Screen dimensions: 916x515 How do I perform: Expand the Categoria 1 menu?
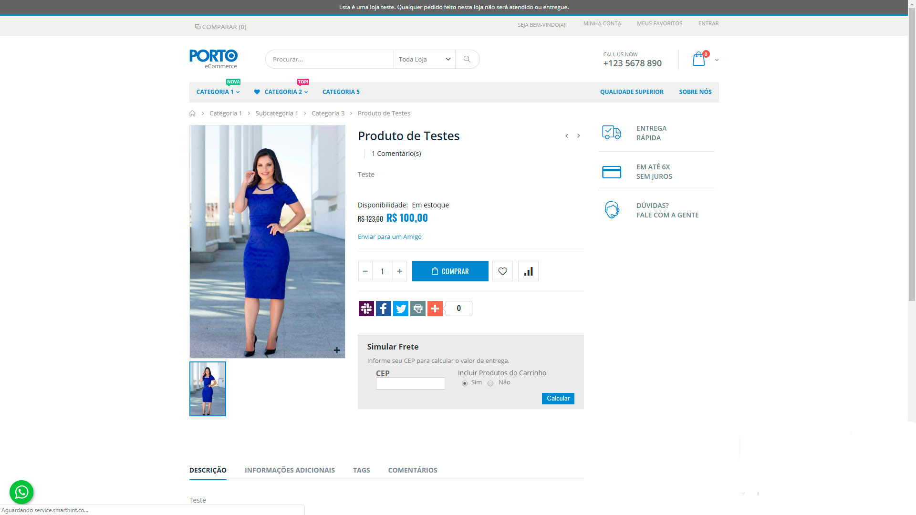pyautogui.click(x=218, y=92)
